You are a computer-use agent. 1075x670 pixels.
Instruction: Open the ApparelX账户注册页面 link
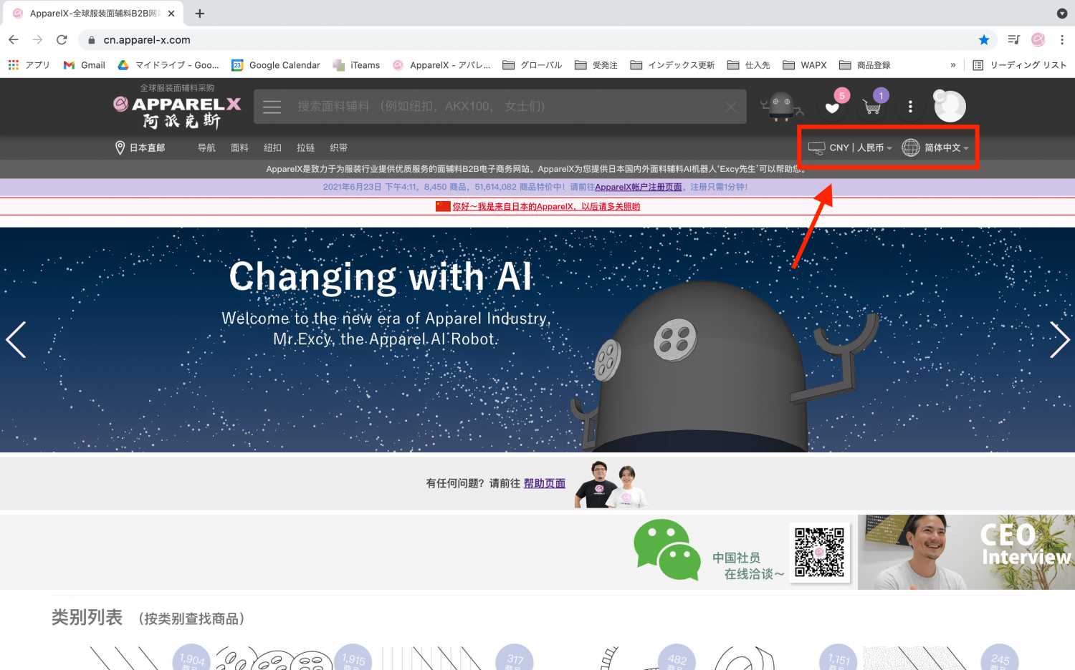coord(638,187)
